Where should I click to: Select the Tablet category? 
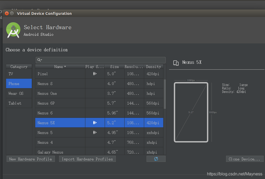pos(19,103)
